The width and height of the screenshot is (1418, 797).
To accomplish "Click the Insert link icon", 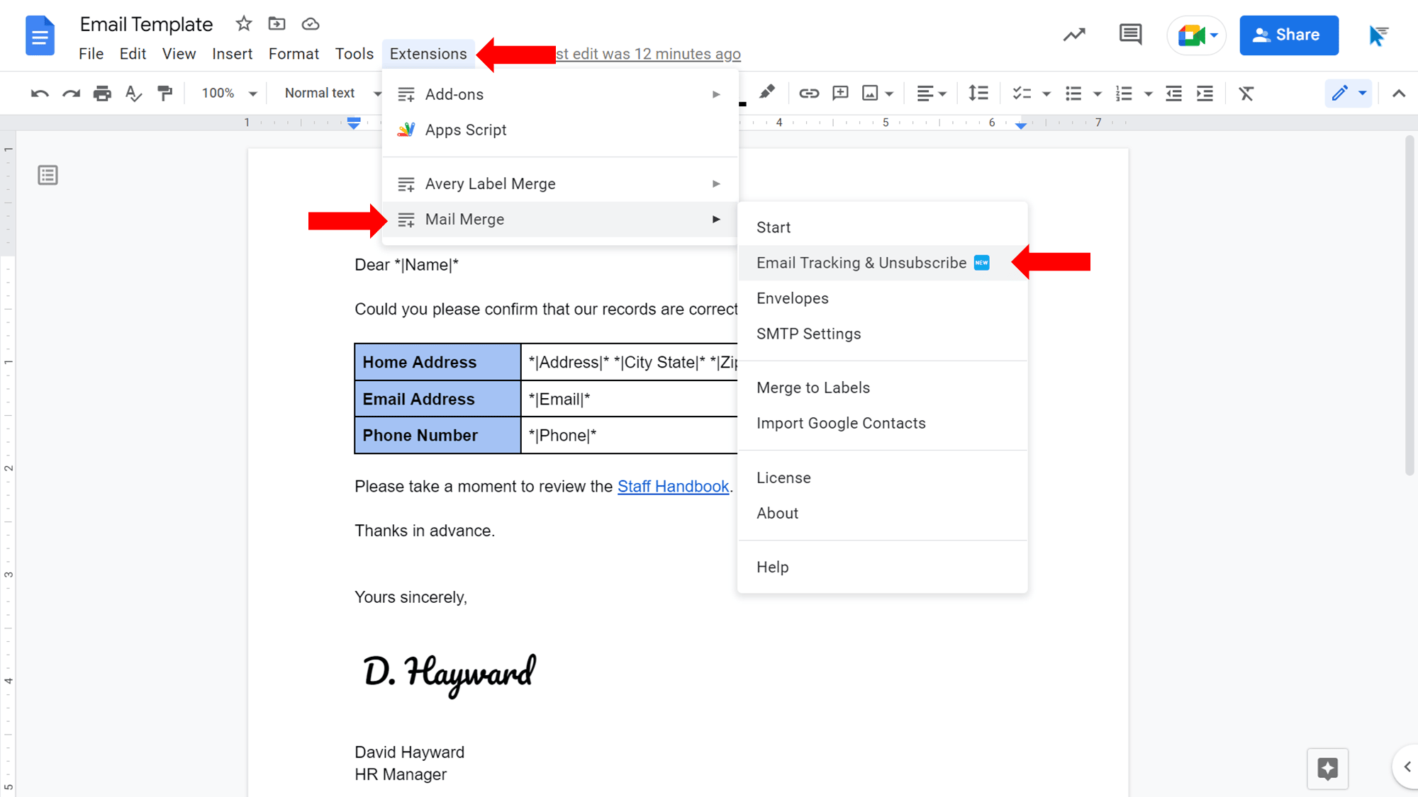I will point(809,94).
